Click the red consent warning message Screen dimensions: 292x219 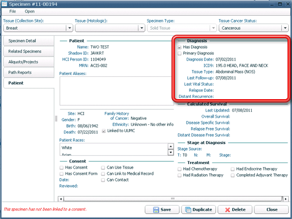(x=45, y=209)
